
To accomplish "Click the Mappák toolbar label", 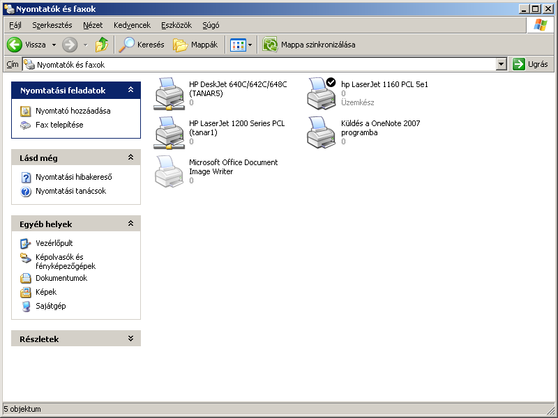I will [x=204, y=45].
